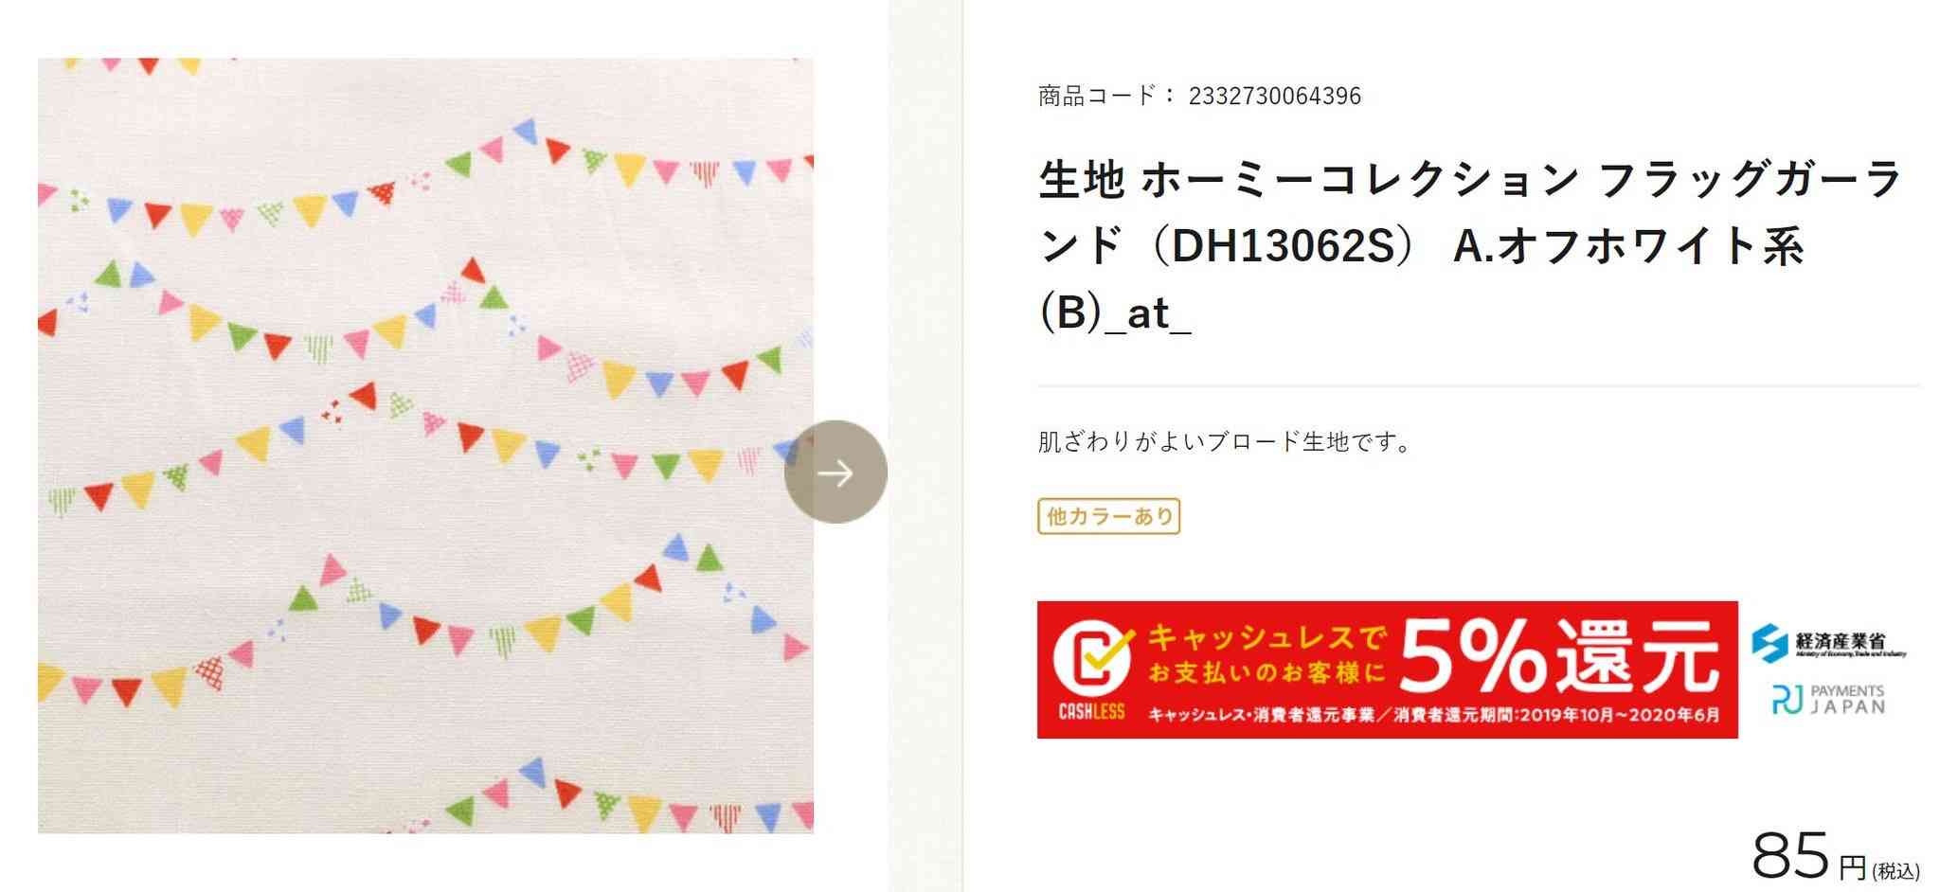Click the 商品コード label
The image size is (1940, 892).
click(1097, 96)
